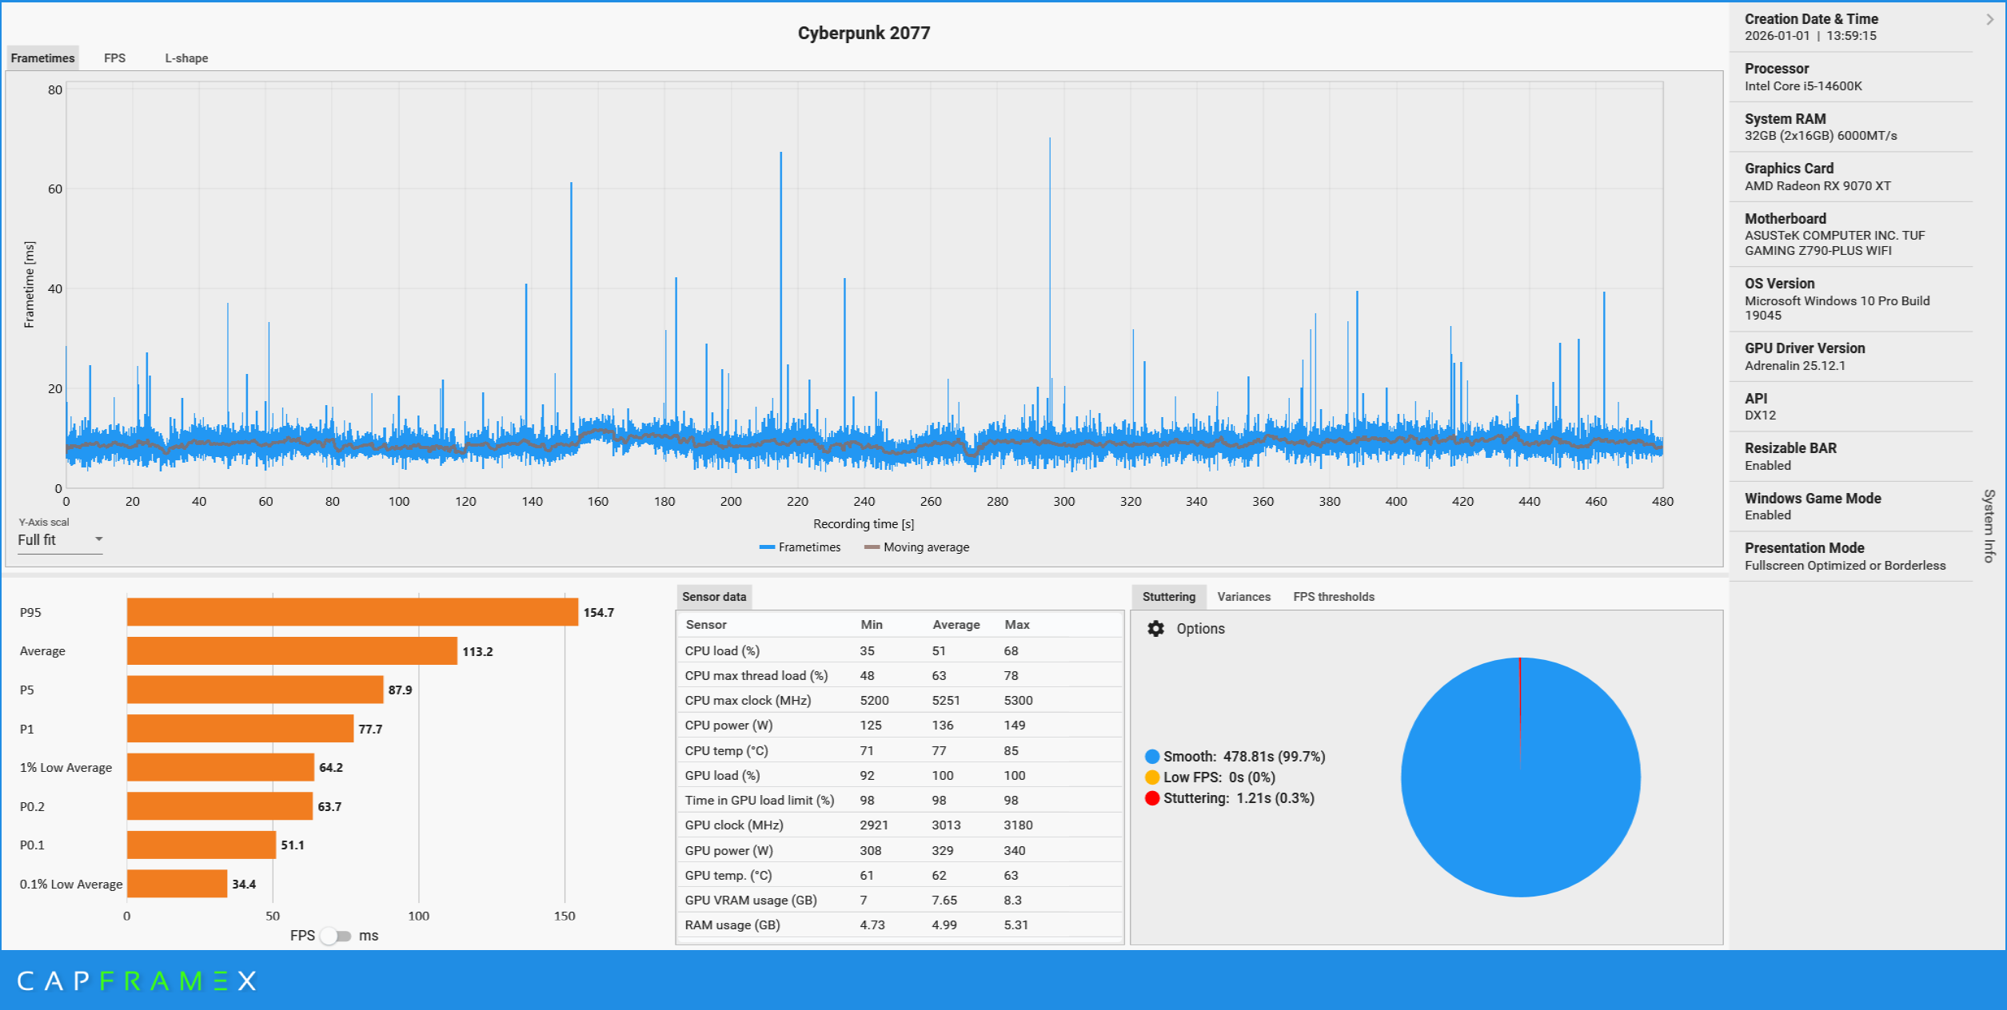
Task: Collapse System Info panel with chevron arrow
Action: (1989, 19)
